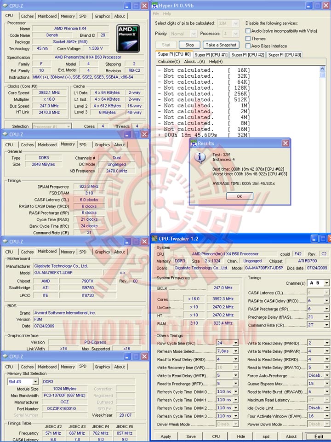The height and width of the screenshot is (442, 331).
Task: Open Caches tab in top CPU-Z window
Action: [27, 16]
